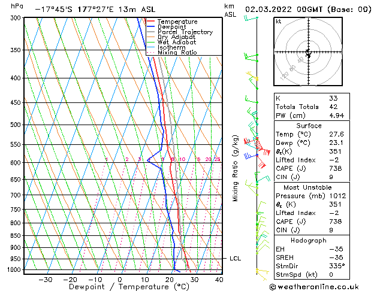This screenshot has width=377, height=291.
Task: Click the station coordinates '-17°45'S 177°27'E 13m ASL'
Action: (95, 10)
